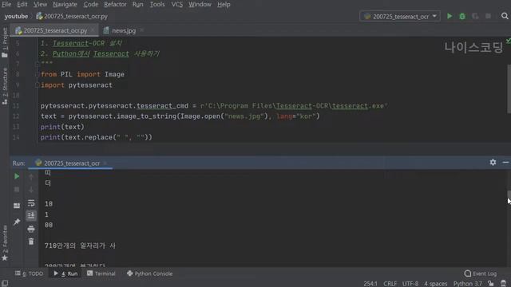Open the Code menu
The height and width of the screenshot is (287, 511).
click(x=90, y=4)
